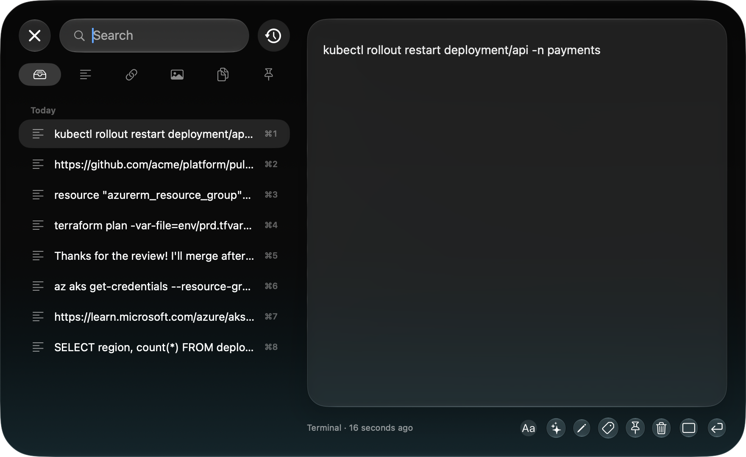This screenshot has height=457, width=746.
Task: Click the magnifying glass search icon
Action: (79, 36)
